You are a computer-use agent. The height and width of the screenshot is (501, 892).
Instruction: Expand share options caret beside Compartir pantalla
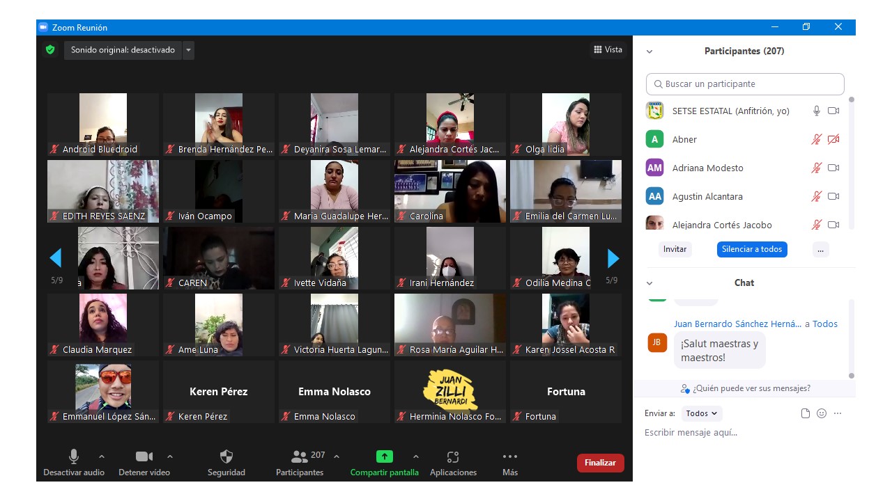coord(416,456)
